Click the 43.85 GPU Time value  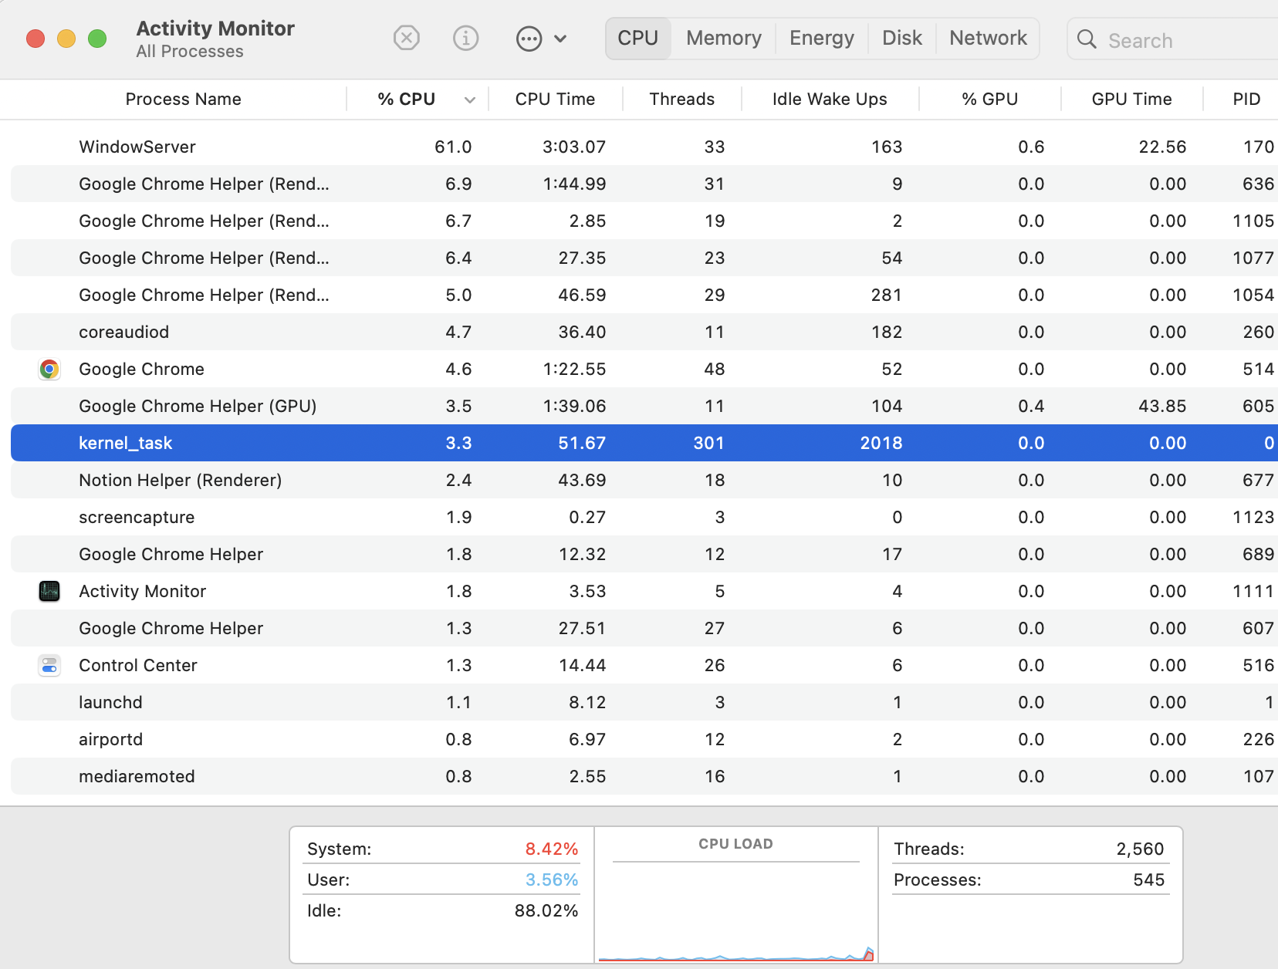1162,407
